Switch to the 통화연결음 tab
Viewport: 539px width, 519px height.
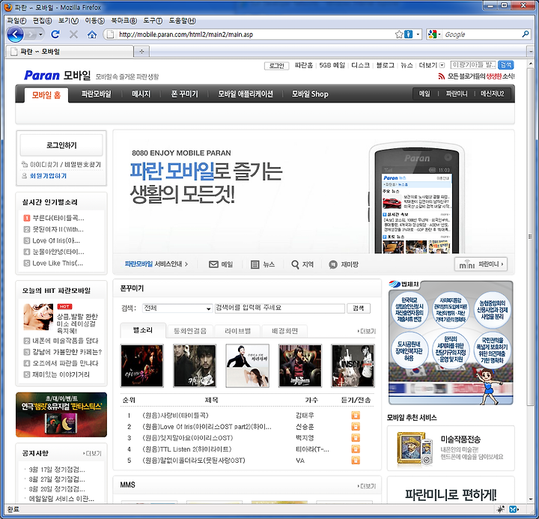[x=189, y=331]
